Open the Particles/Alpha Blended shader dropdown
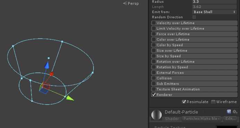Viewport: 240px width, 128px height. (201, 119)
